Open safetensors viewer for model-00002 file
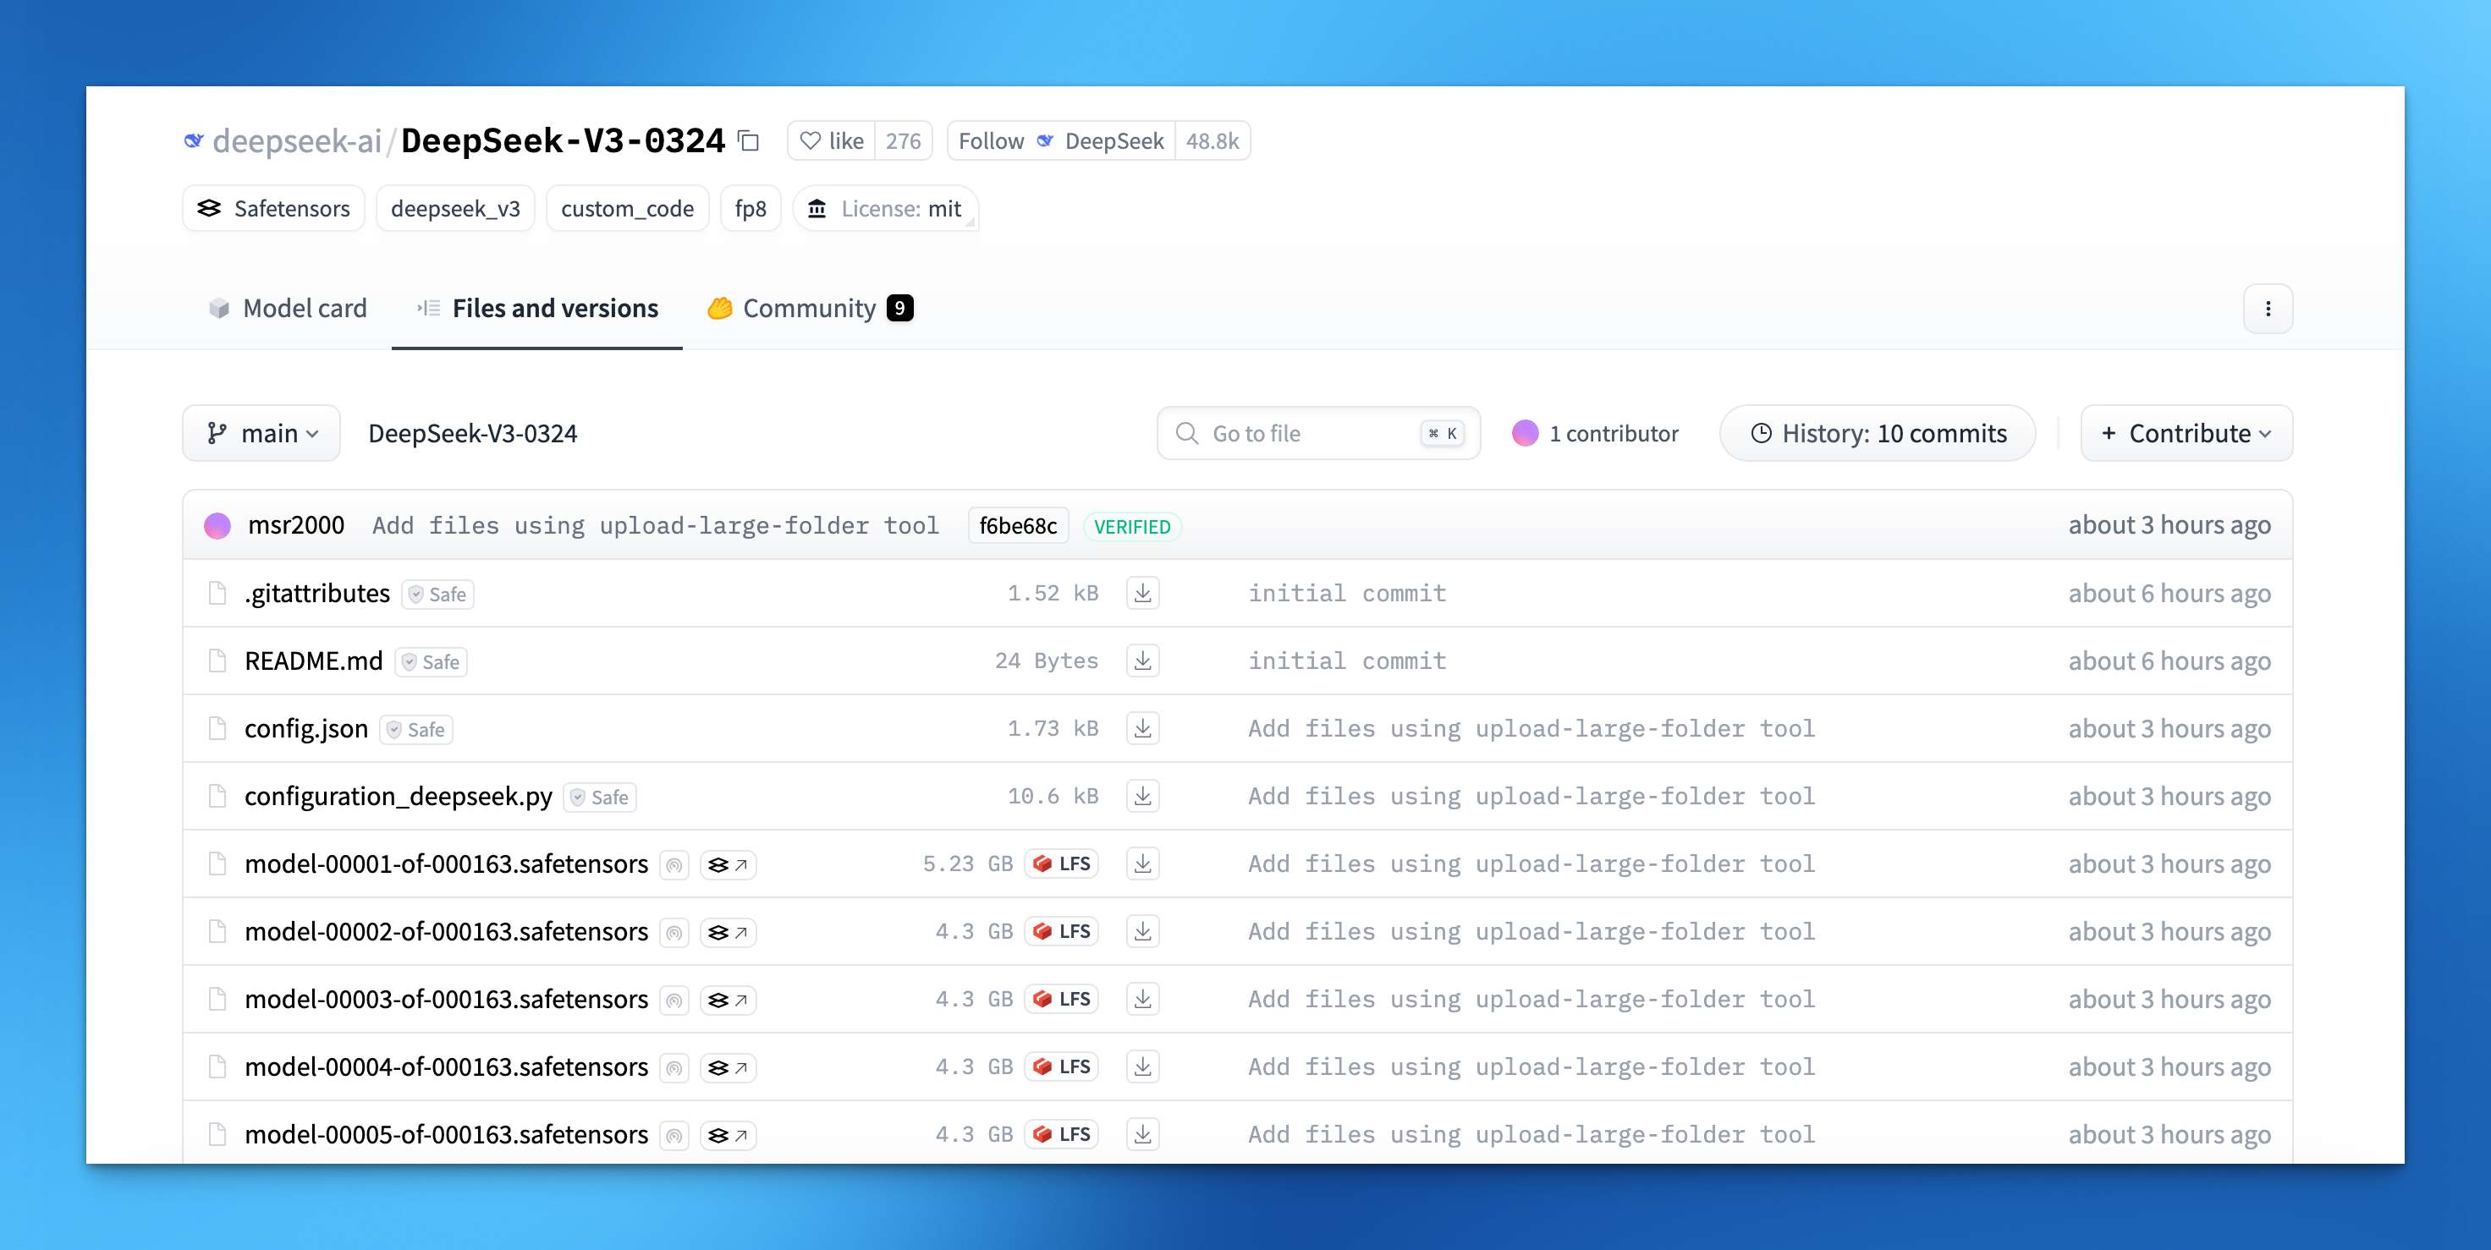Screen dimensions: 2491x1250 click(x=727, y=932)
